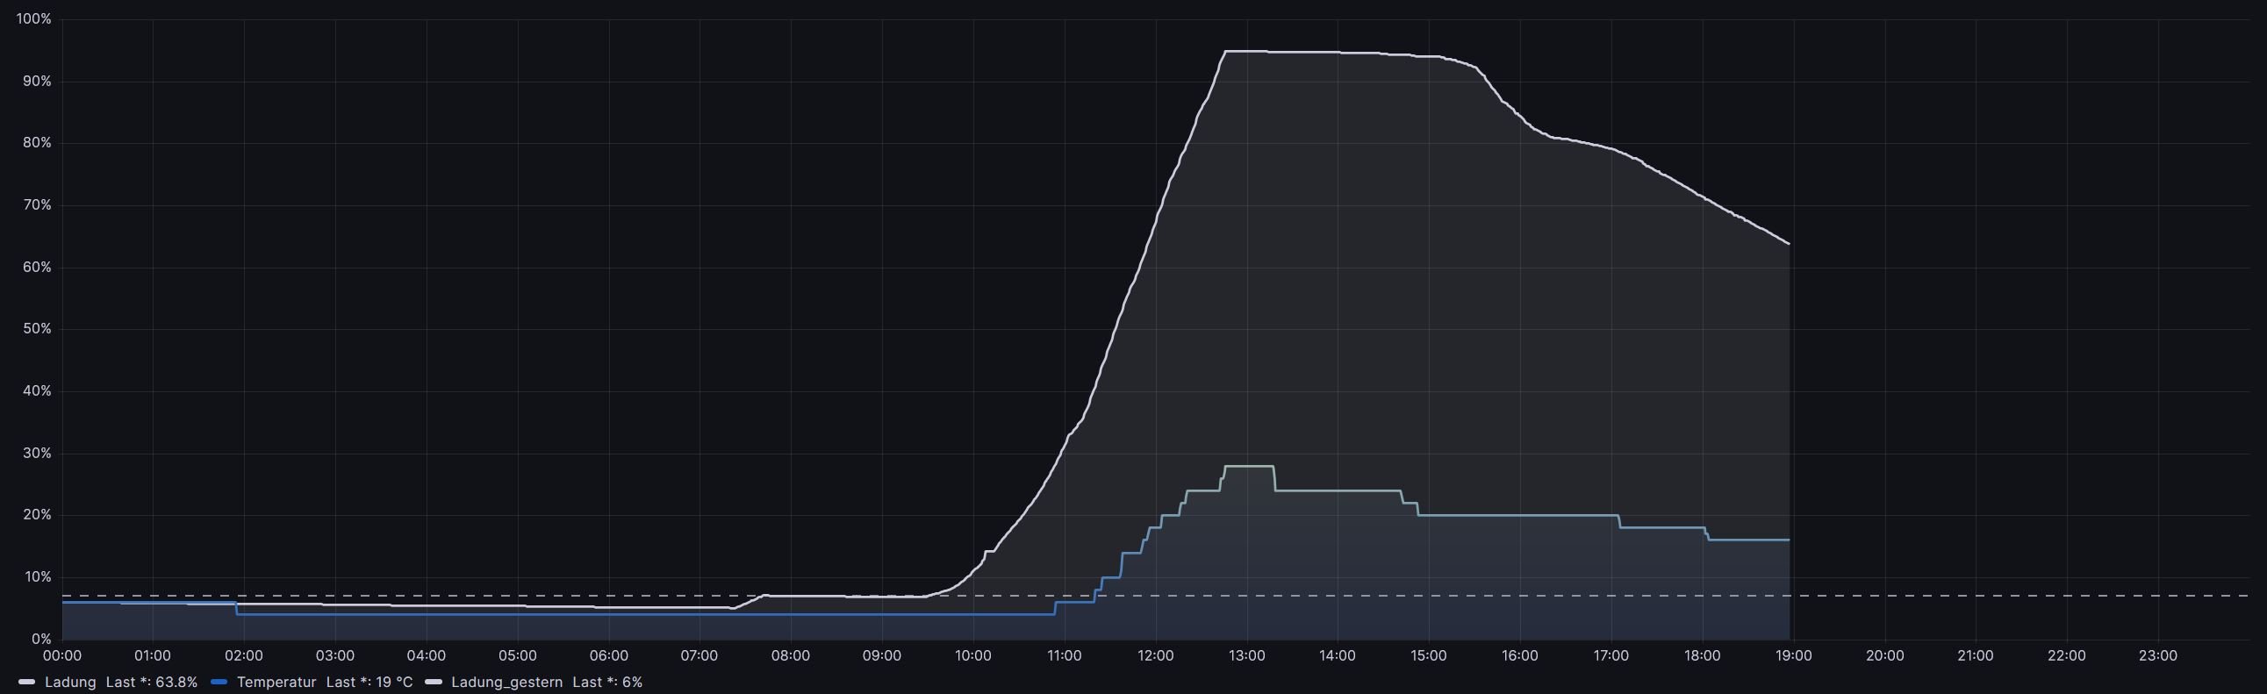2267x694 pixels.
Task: Click the 100% y-axis label
Action: pos(34,18)
